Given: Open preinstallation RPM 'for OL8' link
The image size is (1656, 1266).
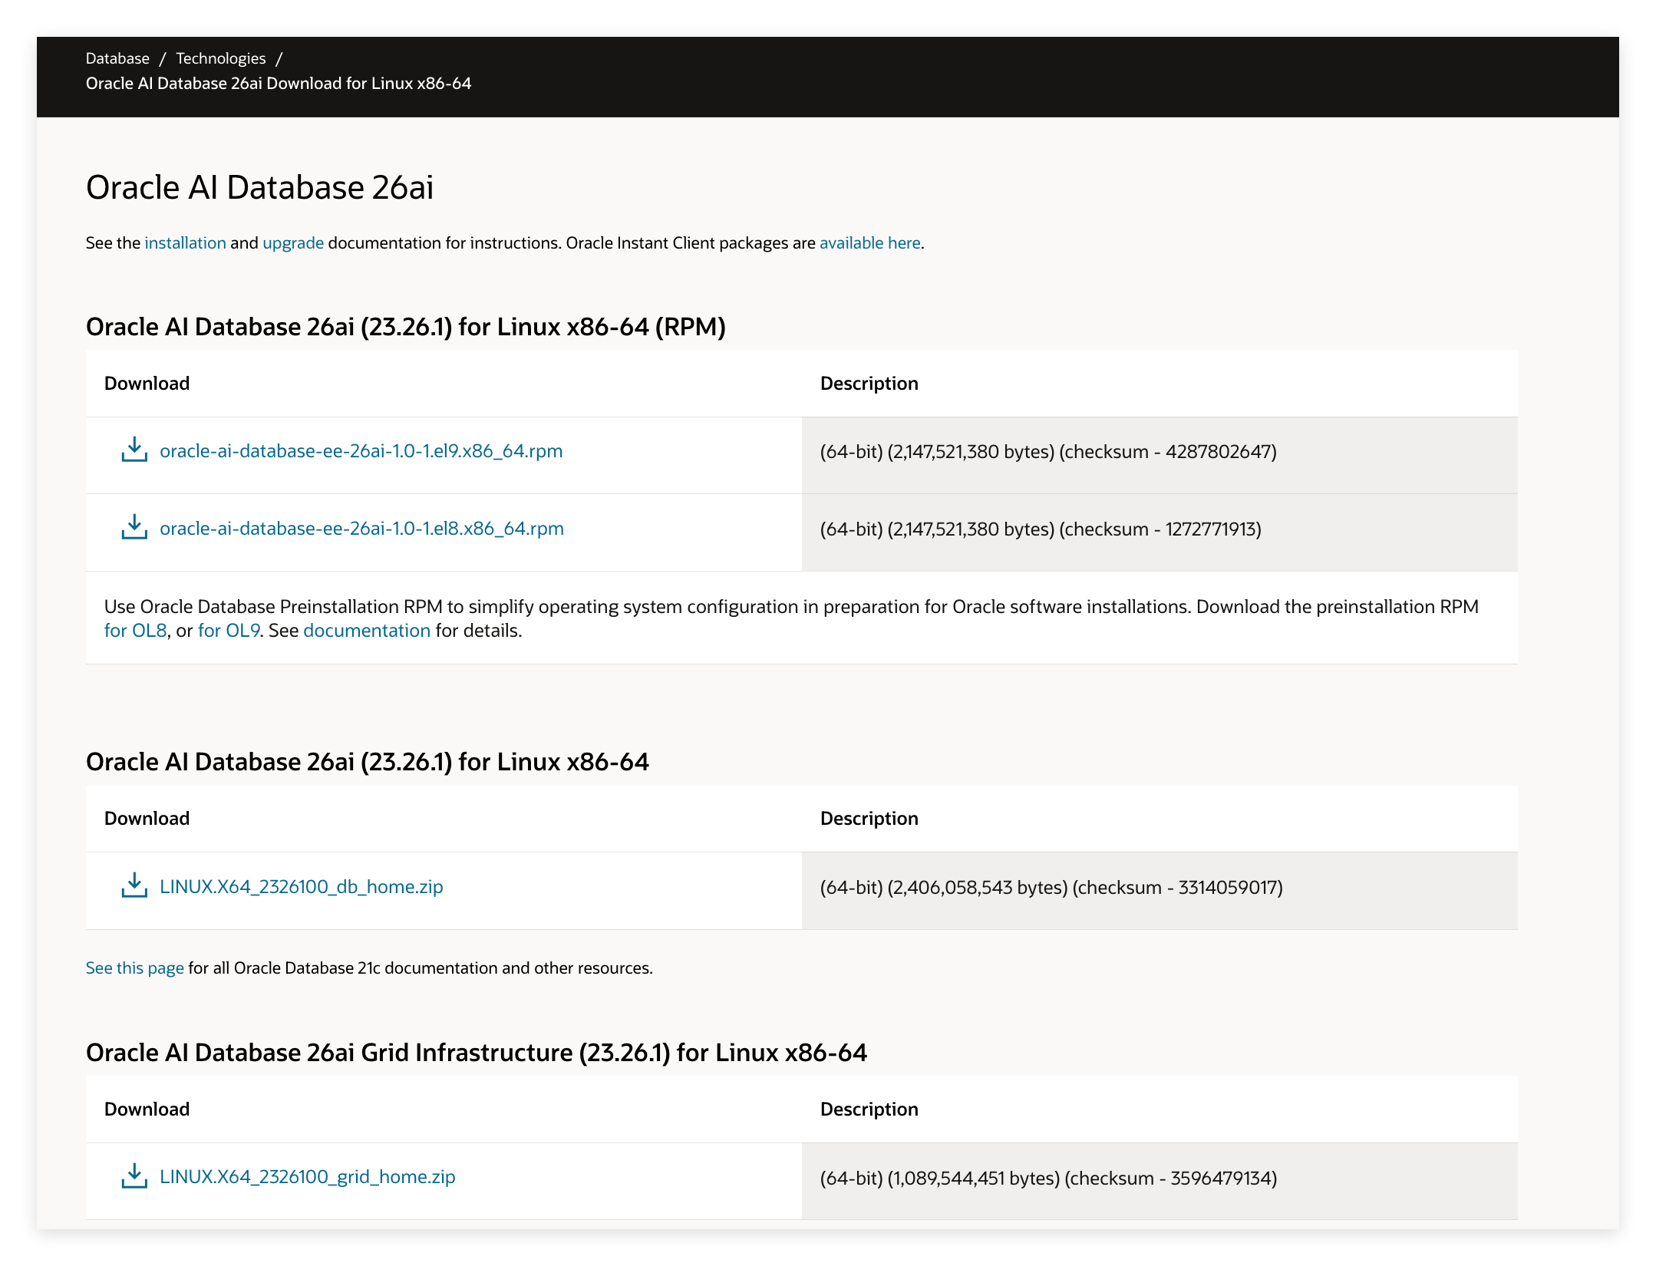Looking at the screenshot, I should (135, 631).
